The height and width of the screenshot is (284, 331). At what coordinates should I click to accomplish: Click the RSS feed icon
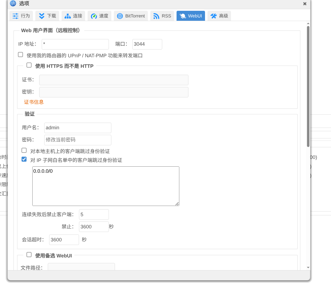(156, 16)
